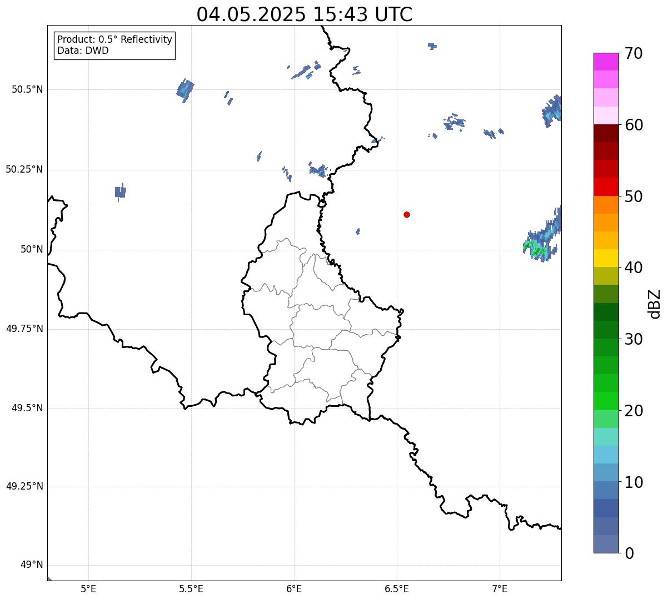Click the 6°E longitude label
Image resolution: width=668 pixels, height=600 pixels.
[294, 588]
